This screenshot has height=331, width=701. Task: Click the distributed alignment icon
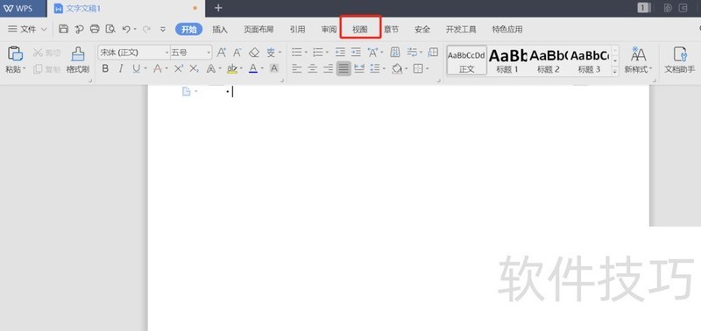click(359, 69)
